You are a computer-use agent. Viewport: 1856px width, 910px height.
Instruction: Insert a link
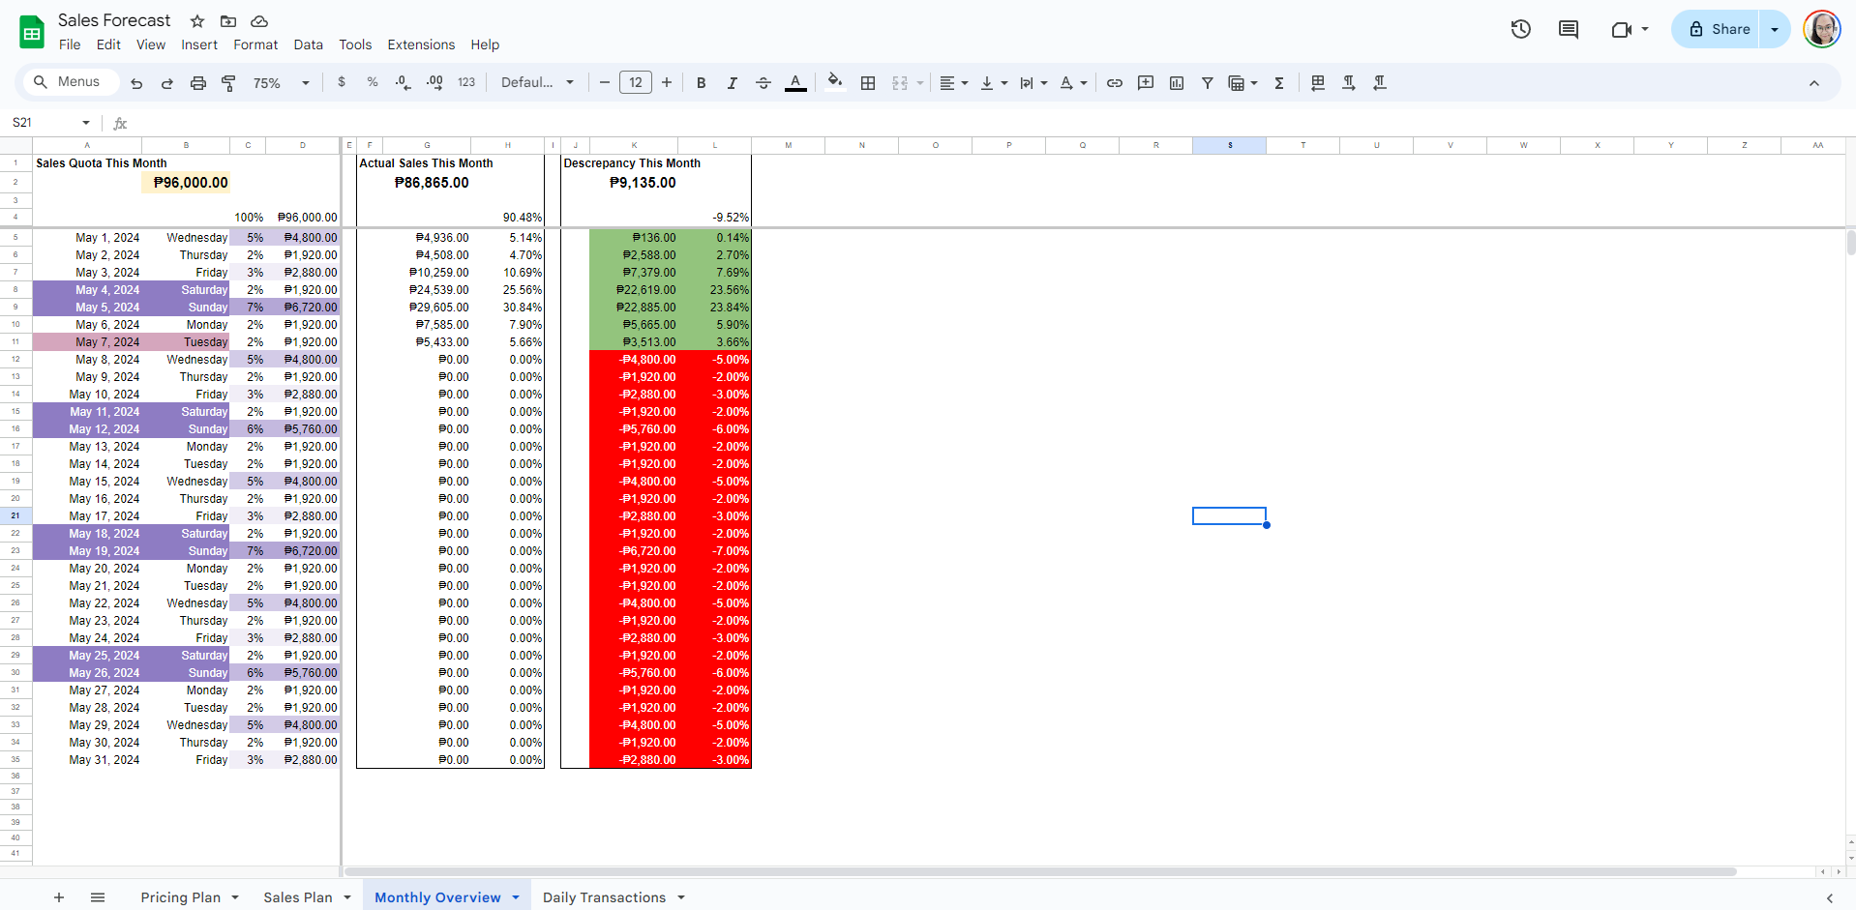click(x=1115, y=83)
